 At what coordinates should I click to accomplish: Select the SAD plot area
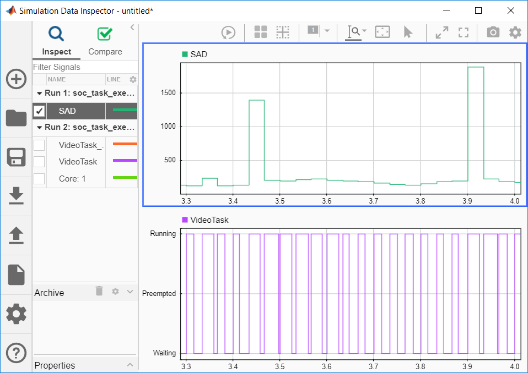[x=351, y=128]
